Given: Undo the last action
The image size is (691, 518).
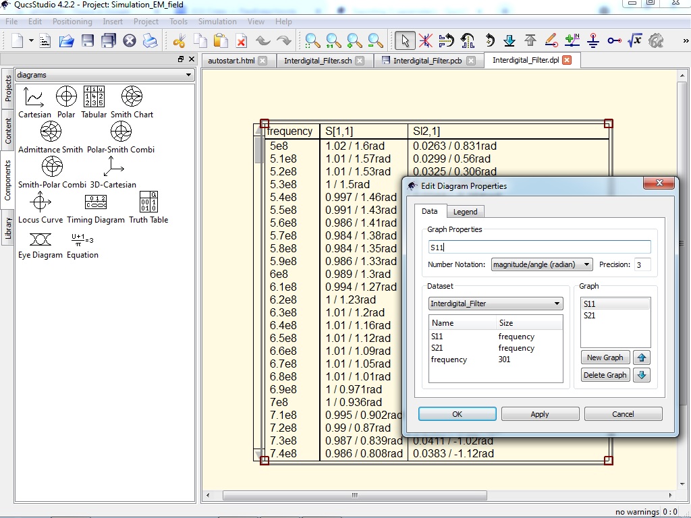Looking at the screenshot, I should [262, 41].
